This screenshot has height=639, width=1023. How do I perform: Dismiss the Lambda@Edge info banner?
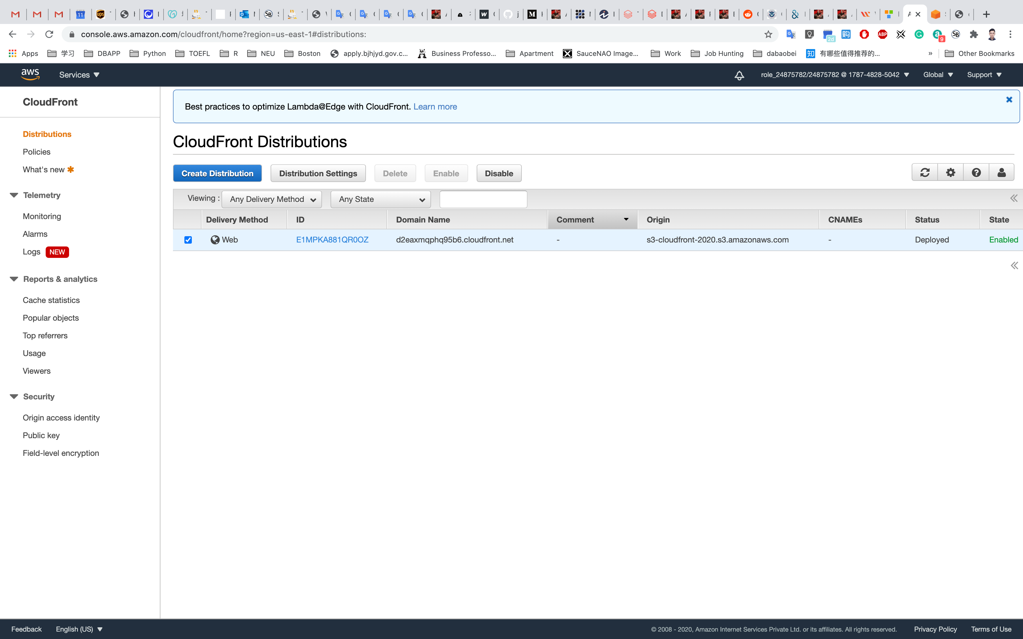[1009, 100]
